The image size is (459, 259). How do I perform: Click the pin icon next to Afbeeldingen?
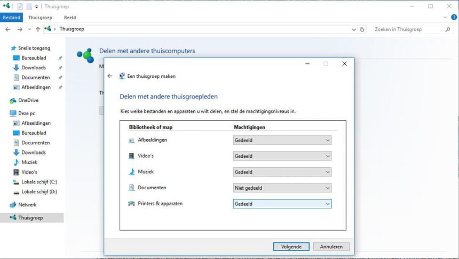point(60,87)
